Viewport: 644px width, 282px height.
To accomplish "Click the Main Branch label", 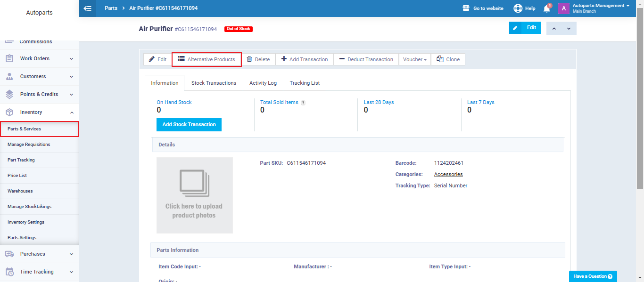I will coord(584,11).
